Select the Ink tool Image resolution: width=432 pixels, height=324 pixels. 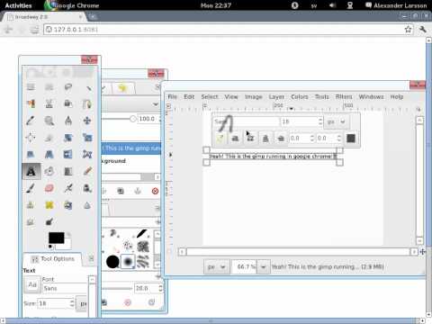tap(87, 188)
